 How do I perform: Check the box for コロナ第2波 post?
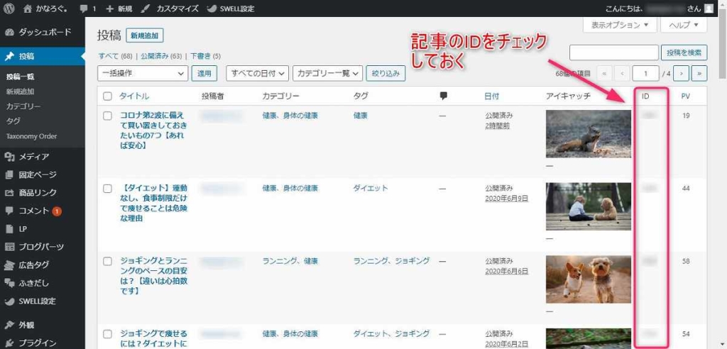[x=108, y=115]
